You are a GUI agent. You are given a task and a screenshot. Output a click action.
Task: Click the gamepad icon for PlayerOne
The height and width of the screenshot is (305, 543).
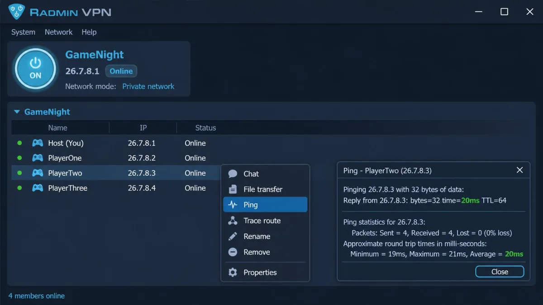coord(38,158)
